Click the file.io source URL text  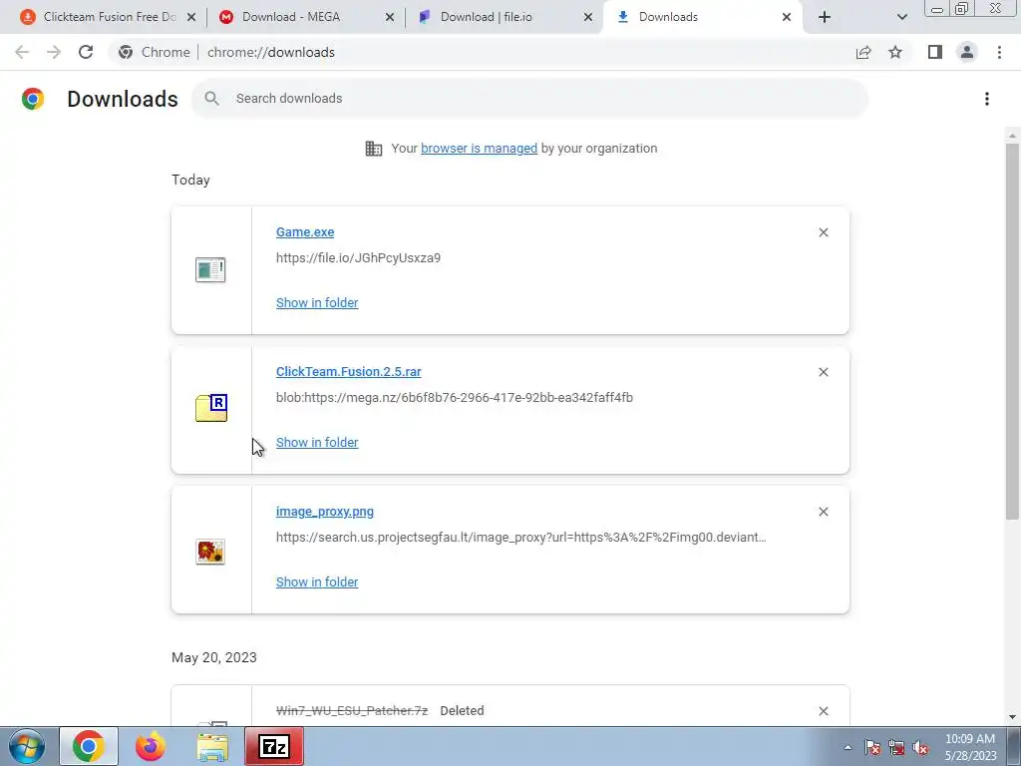[358, 258]
